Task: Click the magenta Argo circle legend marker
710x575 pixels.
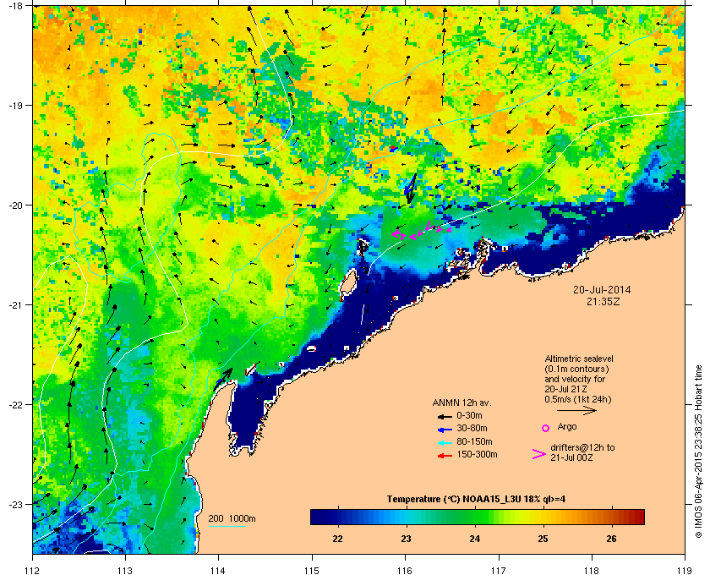Action: (x=546, y=428)
